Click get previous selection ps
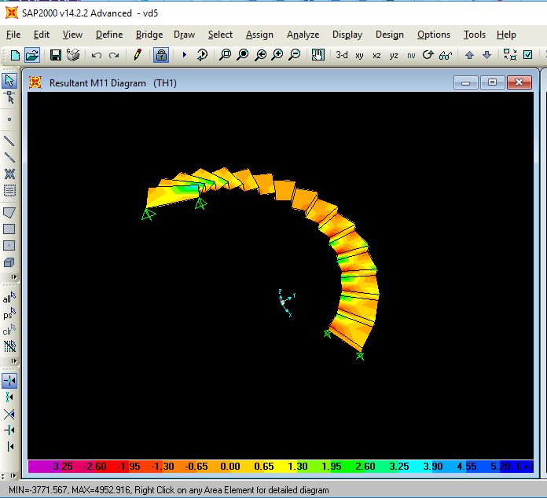This screenshot has width=547, height=498. [9, 314]
